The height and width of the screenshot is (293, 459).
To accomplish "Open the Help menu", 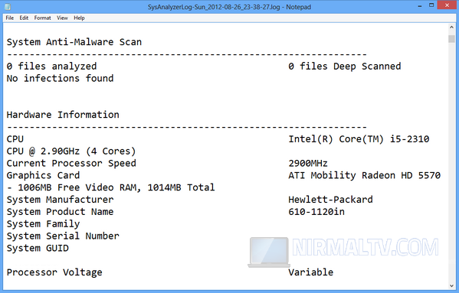I will tap(79, 18).
